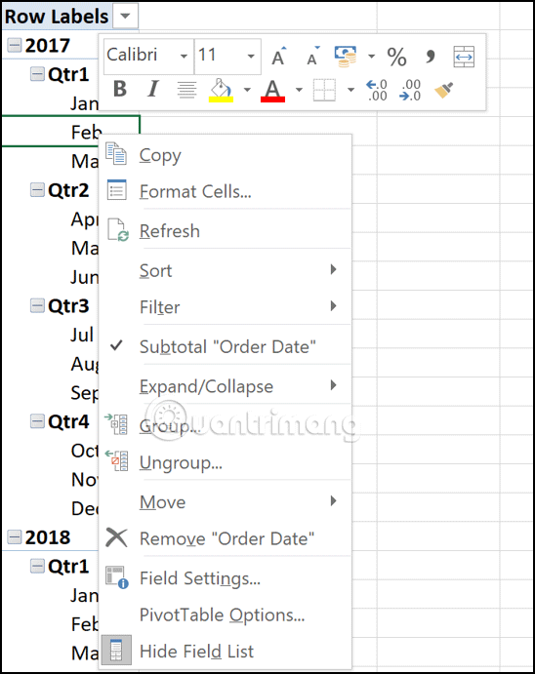Select Field Settings... menu entry
535x674 pixels.
tap(226, 578)
